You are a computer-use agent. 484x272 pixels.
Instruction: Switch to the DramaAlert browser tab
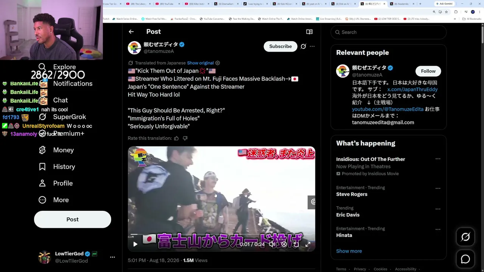[x=226, y=4]
